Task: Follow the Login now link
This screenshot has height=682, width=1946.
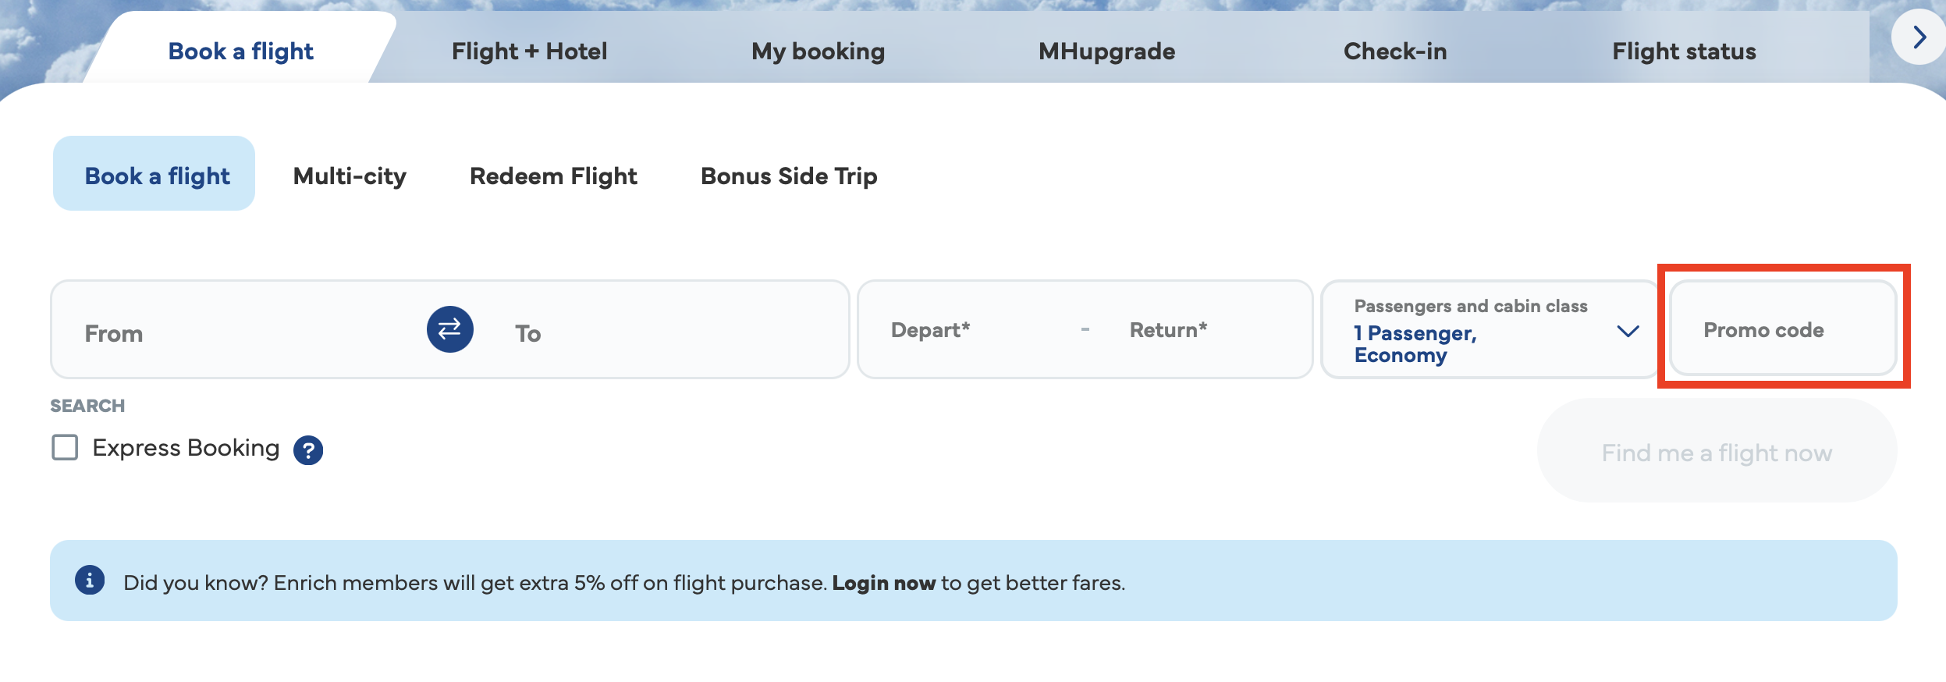Action: tap(883, 583)
